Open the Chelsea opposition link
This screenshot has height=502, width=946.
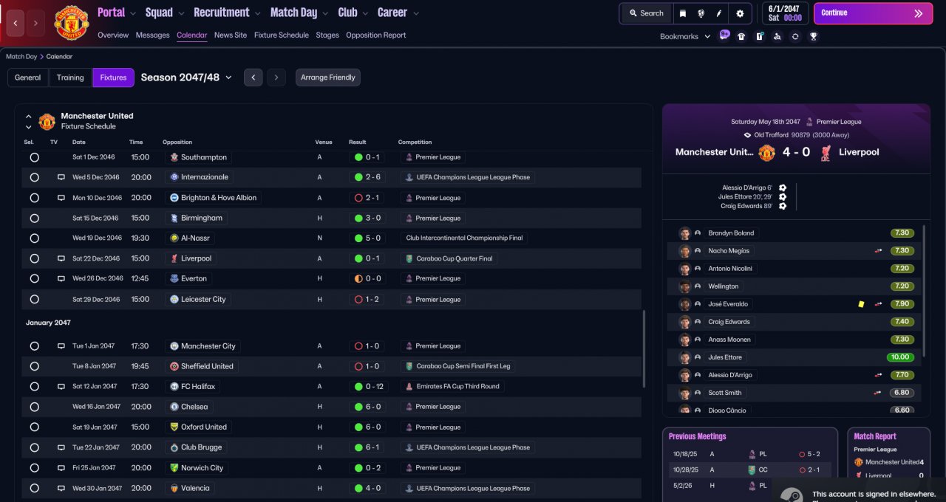pyautogui.click(x=189, y=407)
